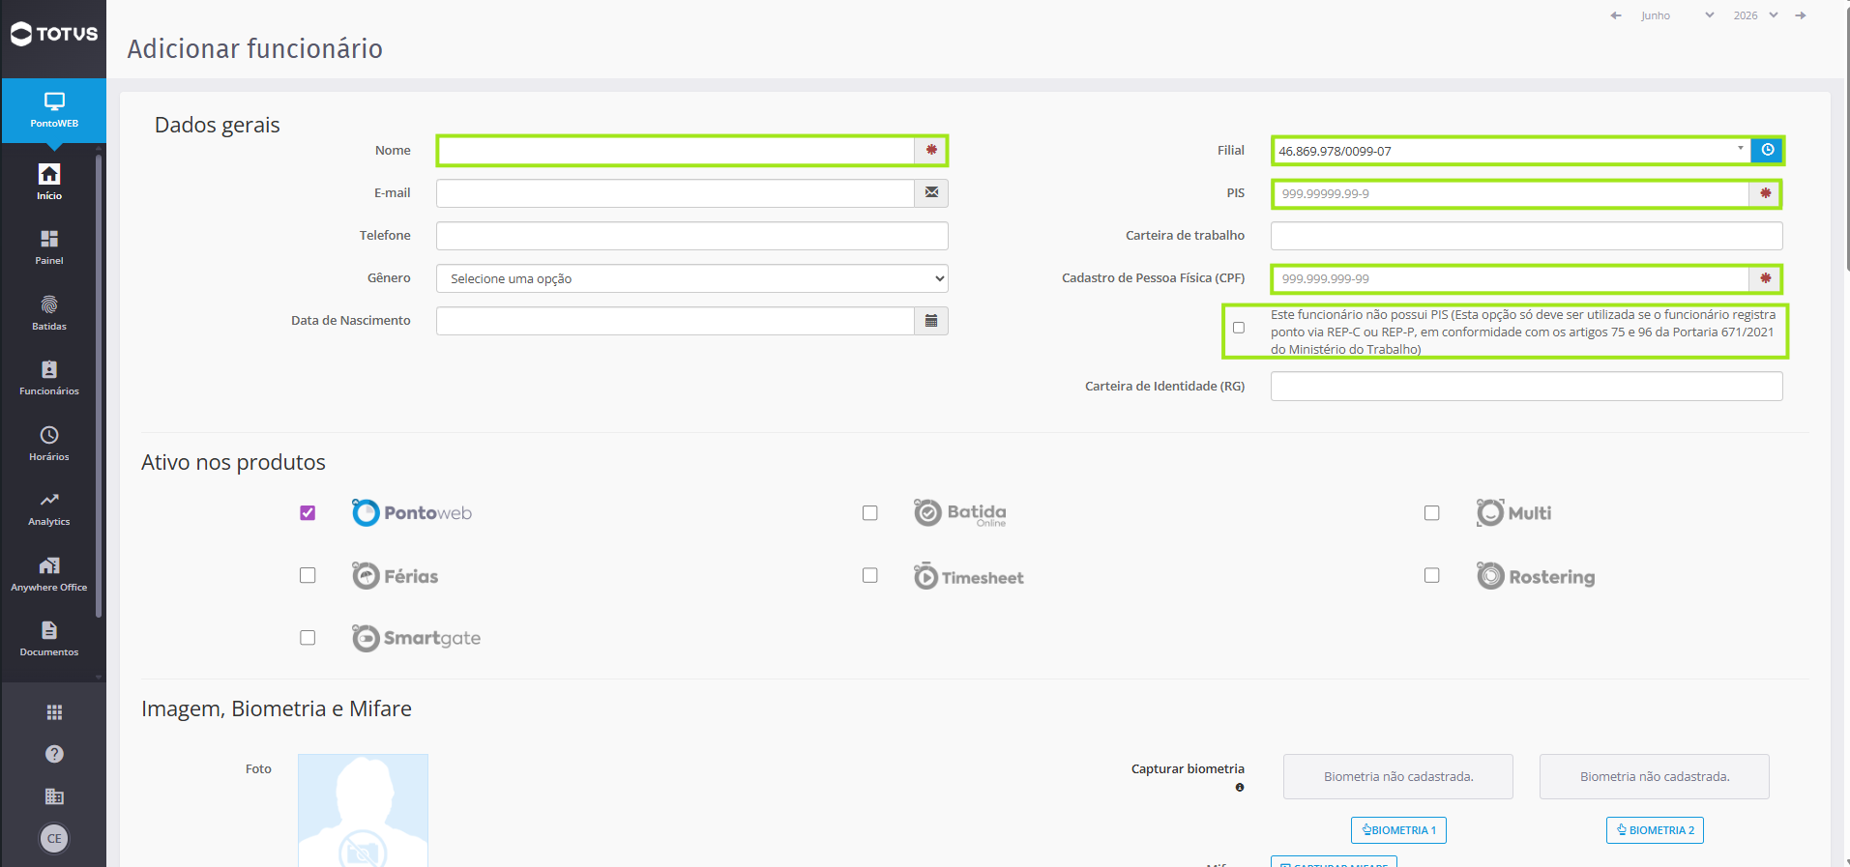Open the help question mark icon
Screen dimensions: 1850x867
[x=54, y=754]
